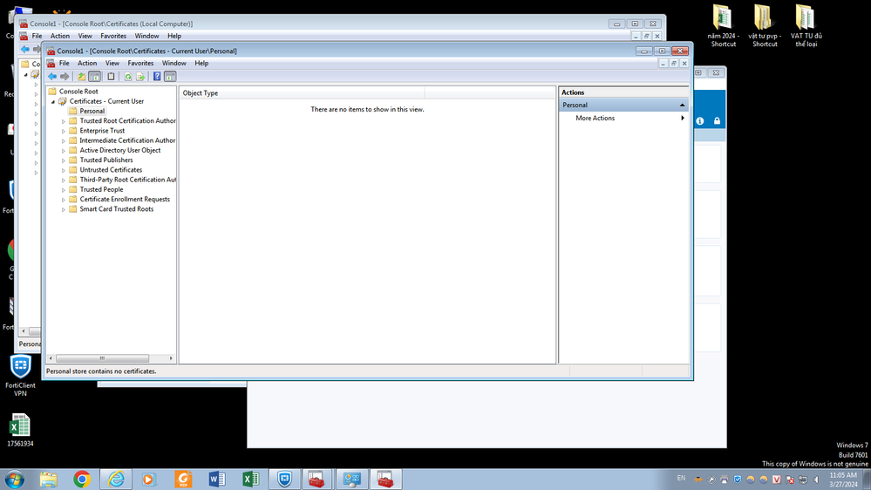Click the blue Help question mark icon
The width and height of the screenshot is (871, 490).
pos(157,77)
